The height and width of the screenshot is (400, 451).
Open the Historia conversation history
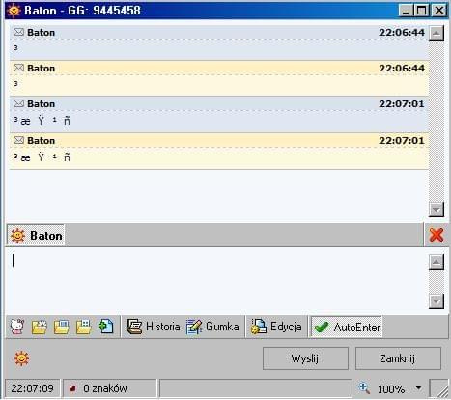click(x=153, y=327)
